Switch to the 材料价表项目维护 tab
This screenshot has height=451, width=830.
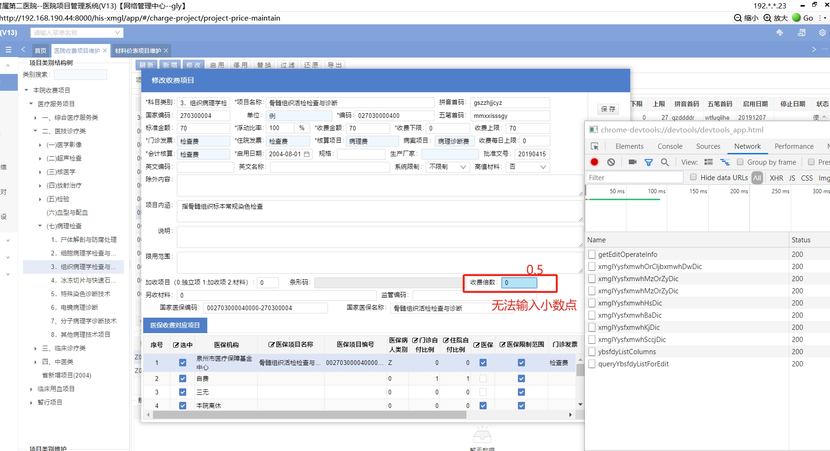(138, 51)
